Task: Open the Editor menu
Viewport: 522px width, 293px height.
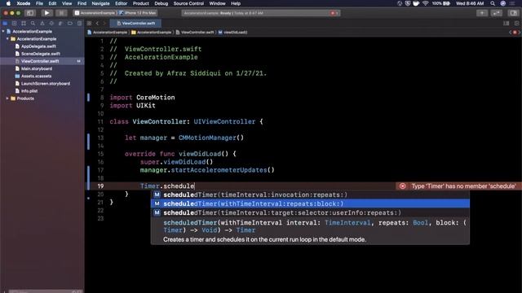Action: pos(122,3)
